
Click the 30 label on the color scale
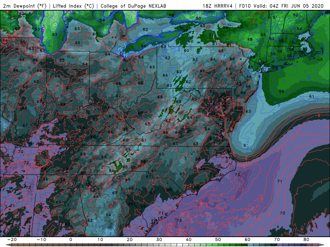coord(159,240)
